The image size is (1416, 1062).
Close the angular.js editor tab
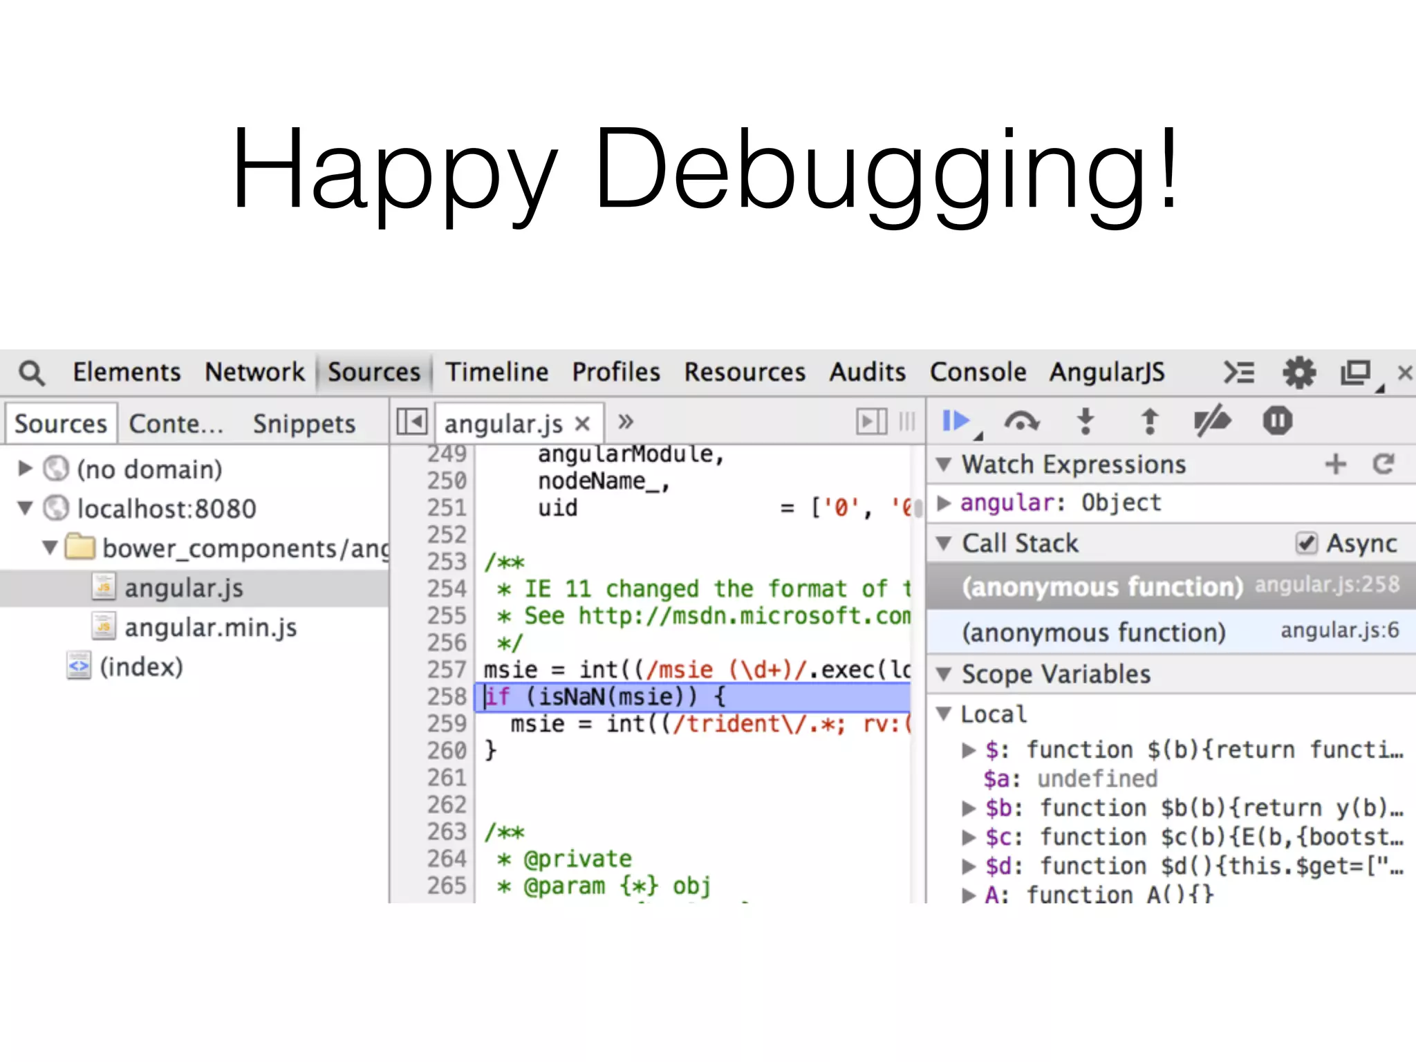[583, 423]
